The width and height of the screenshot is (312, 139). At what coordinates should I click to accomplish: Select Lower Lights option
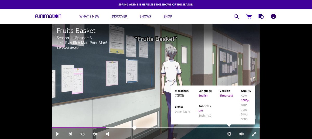183,112
